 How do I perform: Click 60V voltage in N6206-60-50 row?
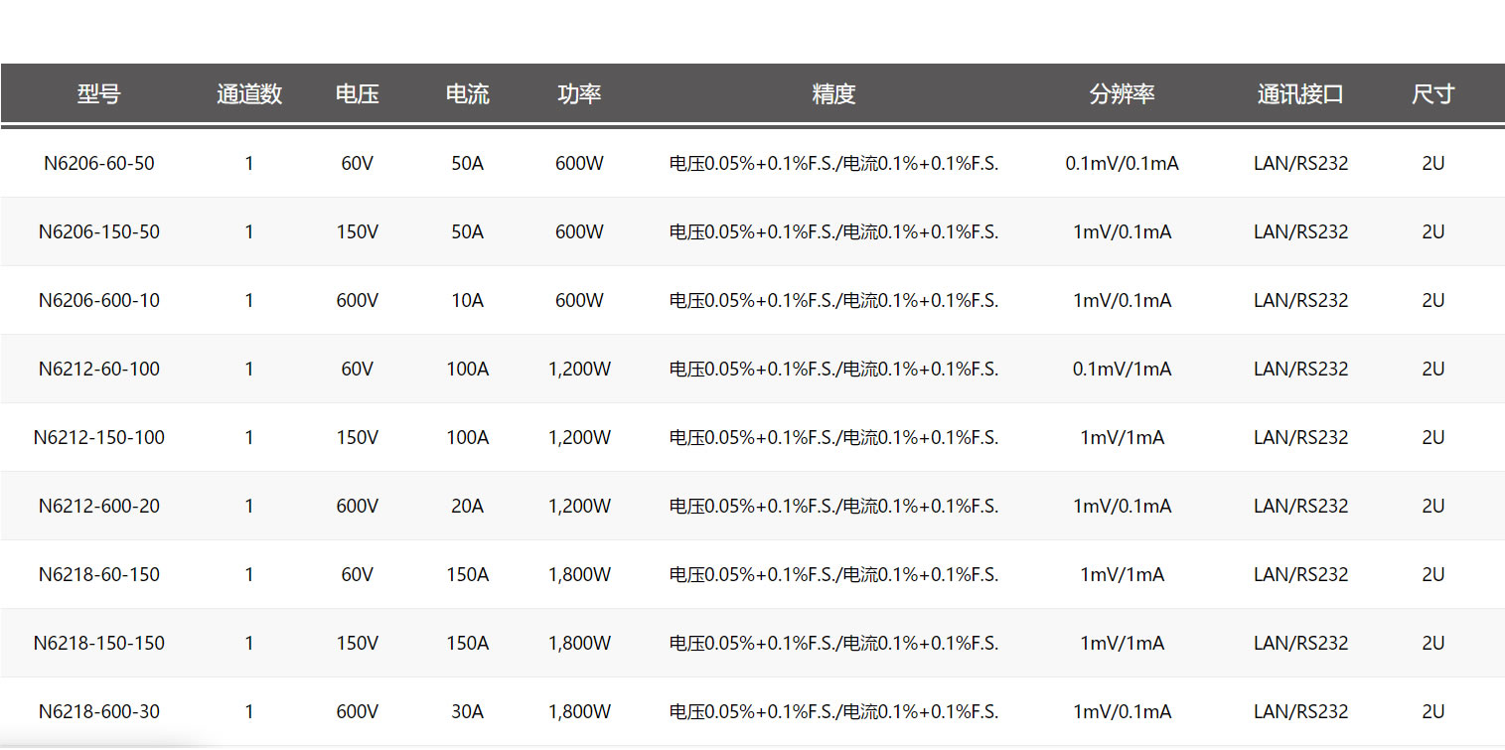pyautogui.click(x=358, y=163)
